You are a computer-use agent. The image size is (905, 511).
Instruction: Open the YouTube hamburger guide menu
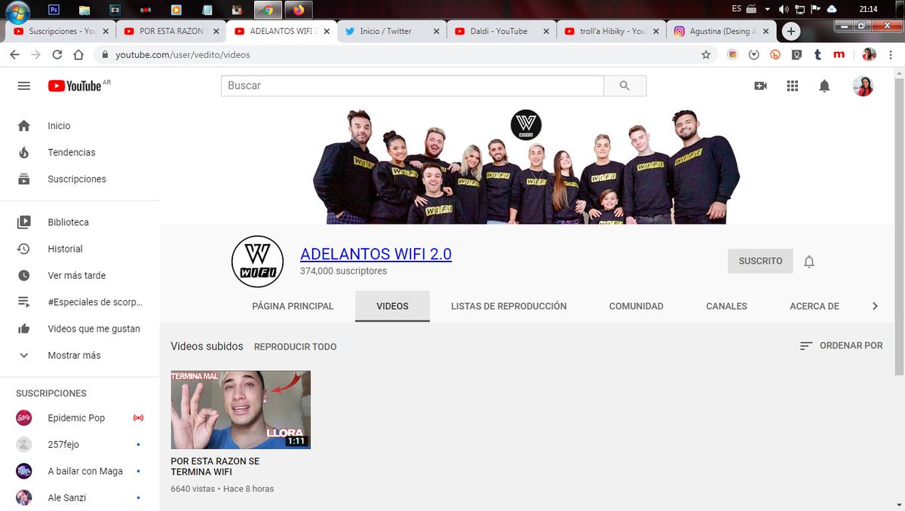[24, 86]
